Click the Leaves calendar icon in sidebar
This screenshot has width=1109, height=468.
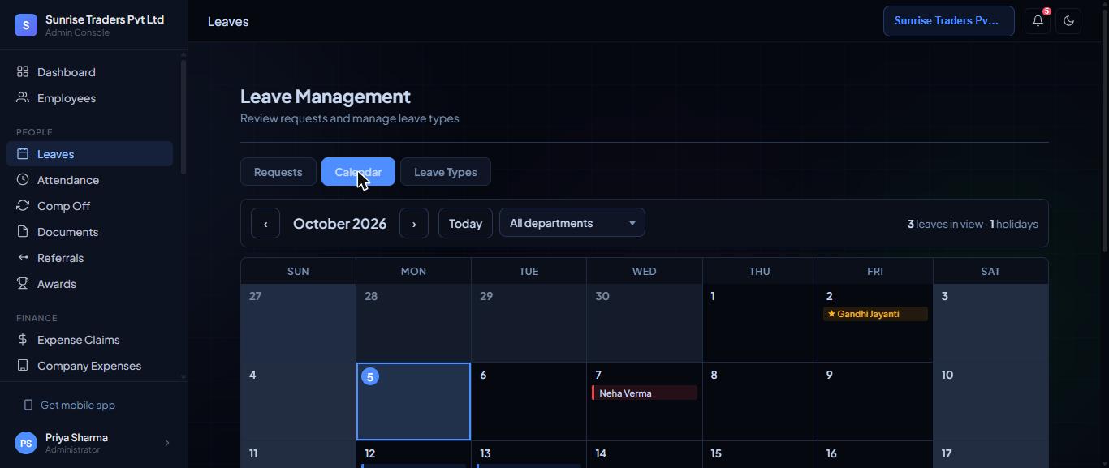tap(23, 154)
